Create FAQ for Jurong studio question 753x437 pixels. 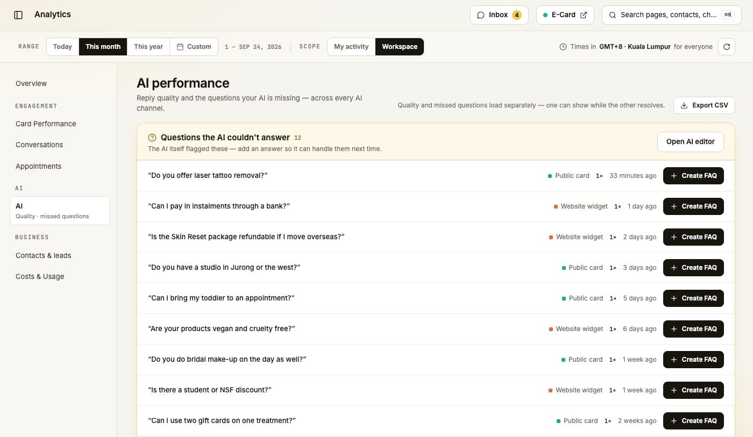[x=693, y=268]
